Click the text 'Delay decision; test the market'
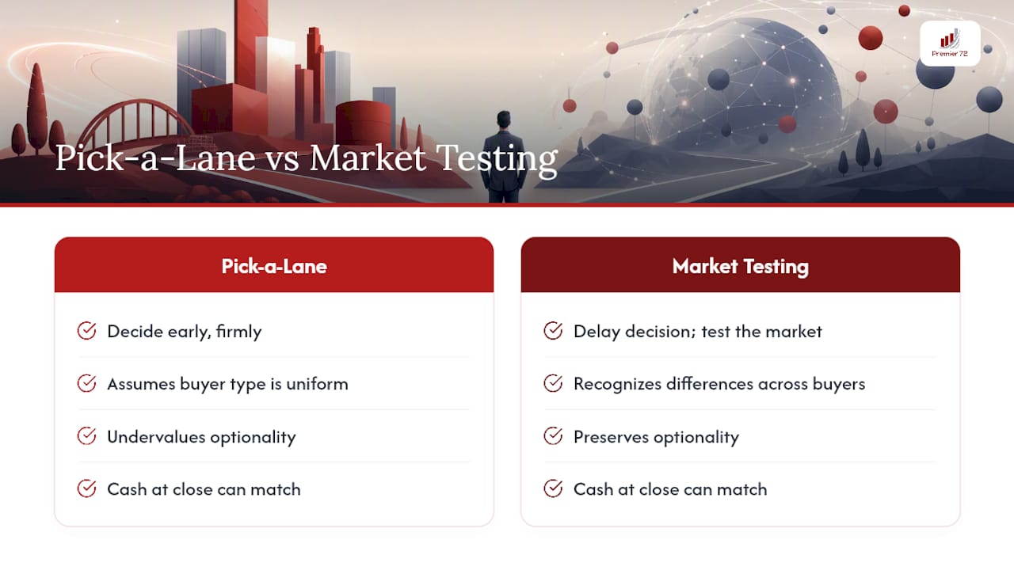 point(698,332)
